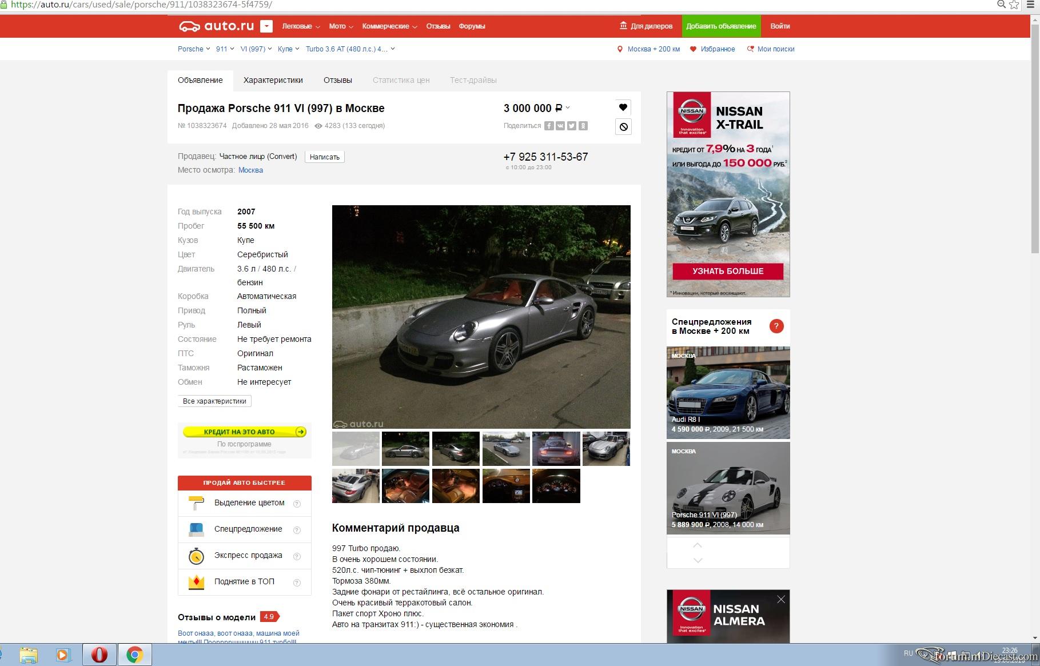Click the auto.ru logo
Image resolution: width=1040 pixels, height=666 pixels.
pyautogui.click(x=216, y=26)
